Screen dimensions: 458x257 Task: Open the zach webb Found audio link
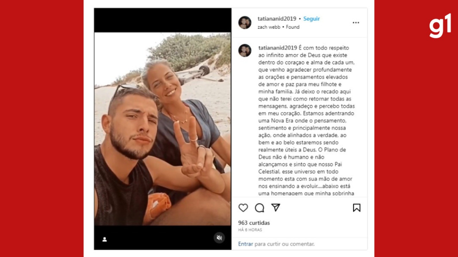[279, 27]
